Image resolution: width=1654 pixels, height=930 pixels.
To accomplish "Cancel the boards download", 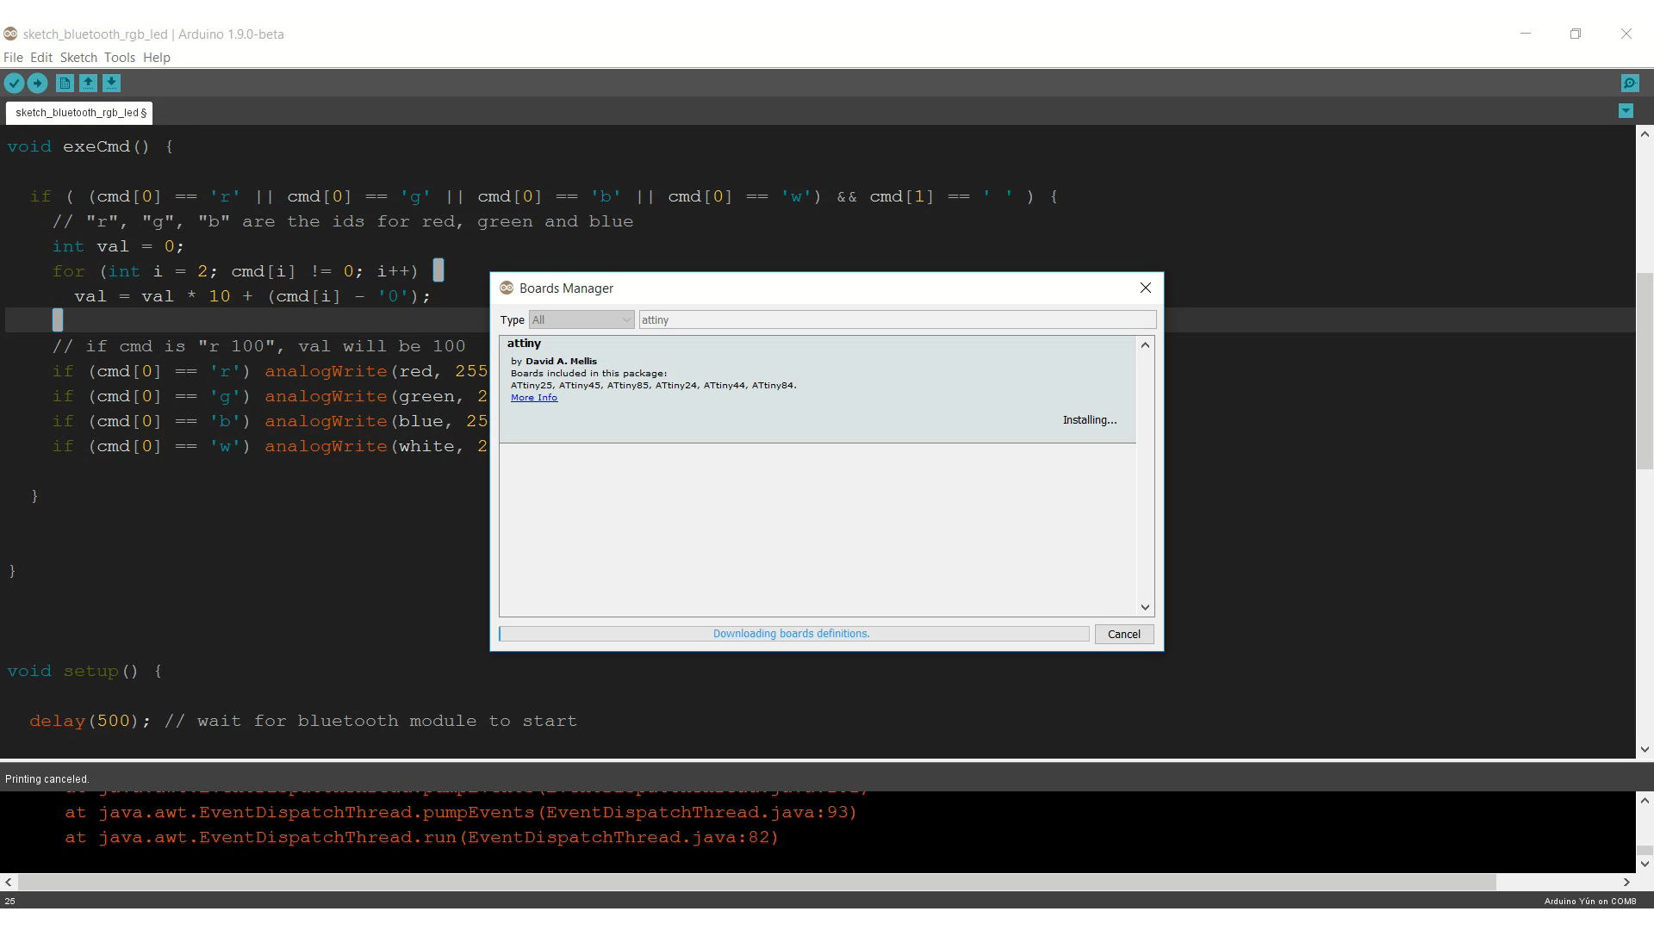I will [x=1123, y=634].
